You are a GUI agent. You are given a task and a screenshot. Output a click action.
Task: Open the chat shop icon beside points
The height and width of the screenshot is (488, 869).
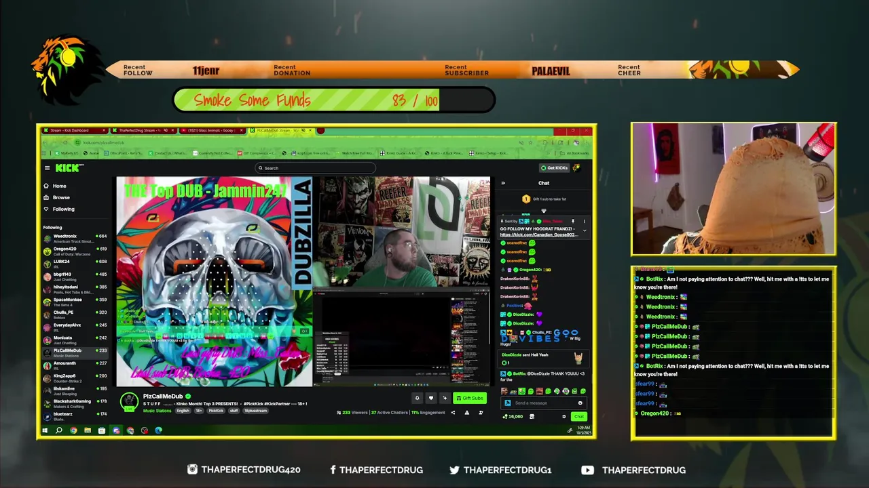tap(532, 416)
